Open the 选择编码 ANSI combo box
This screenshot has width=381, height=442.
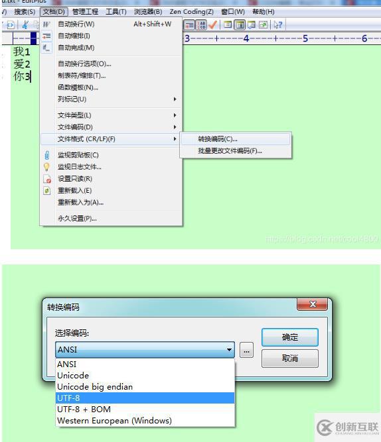[x=145, y=350]
